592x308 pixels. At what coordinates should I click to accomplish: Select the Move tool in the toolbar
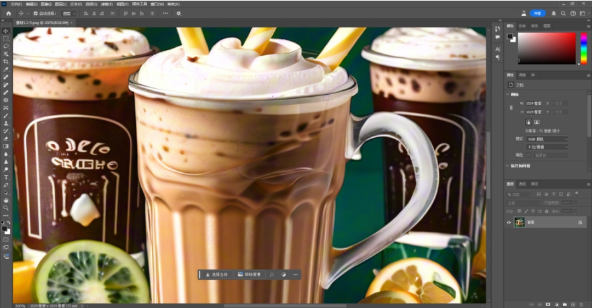tap(6, 31)
